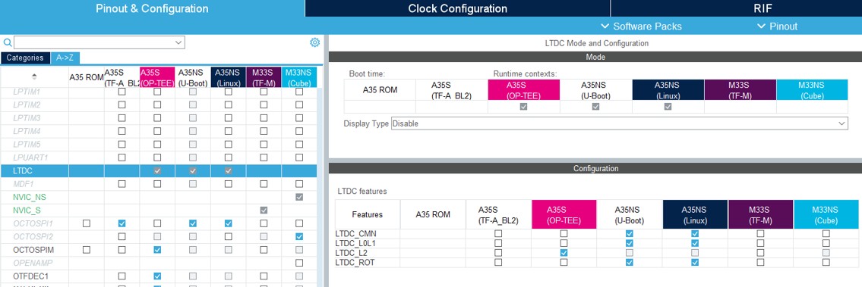This screenshot has height=287, width=862.
Task: Select LPTIM1 in the peripheral list
Action: click(27, 92)
